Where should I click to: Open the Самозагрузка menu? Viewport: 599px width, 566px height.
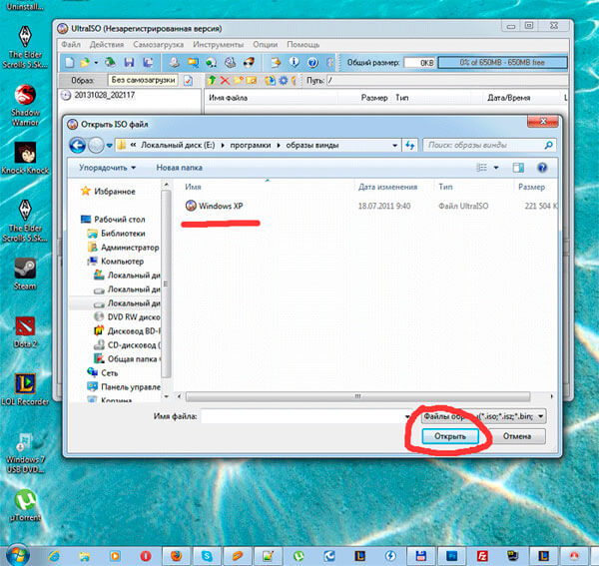(158, 45)
